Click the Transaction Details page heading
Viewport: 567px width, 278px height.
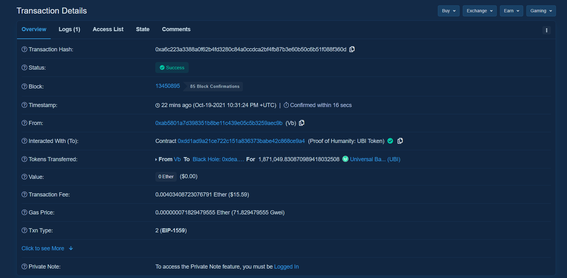(x=52, y=11)
